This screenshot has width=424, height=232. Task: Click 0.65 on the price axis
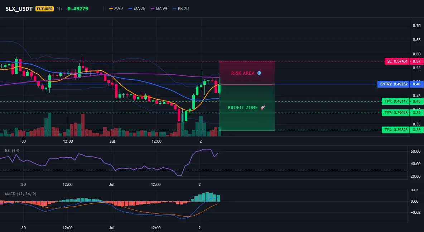pyautogui.click(x=417, y=40)
